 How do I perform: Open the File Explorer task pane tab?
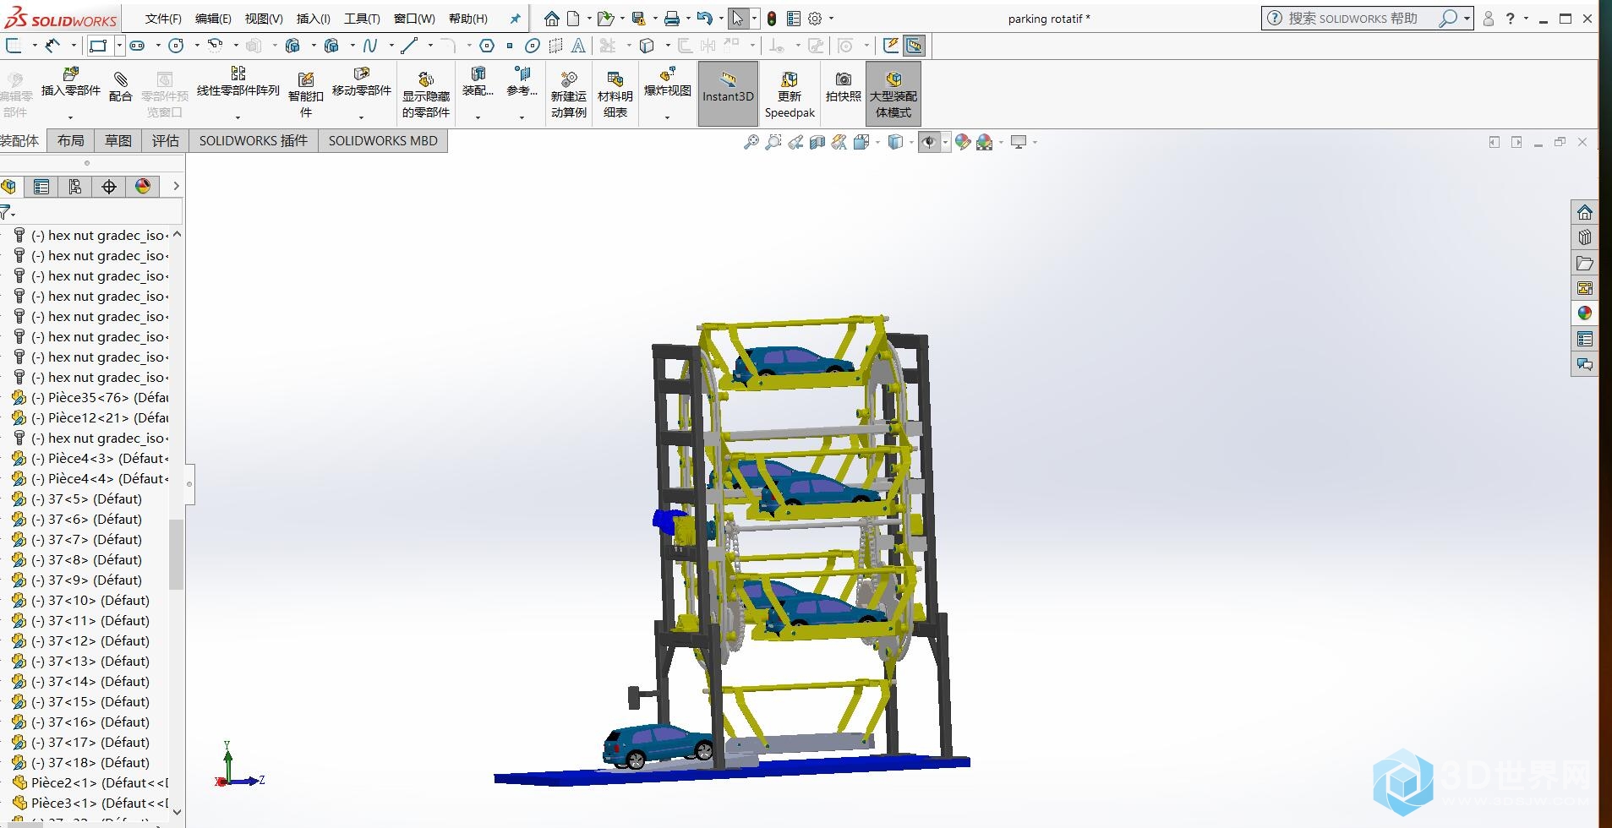tap(1585, 263)
